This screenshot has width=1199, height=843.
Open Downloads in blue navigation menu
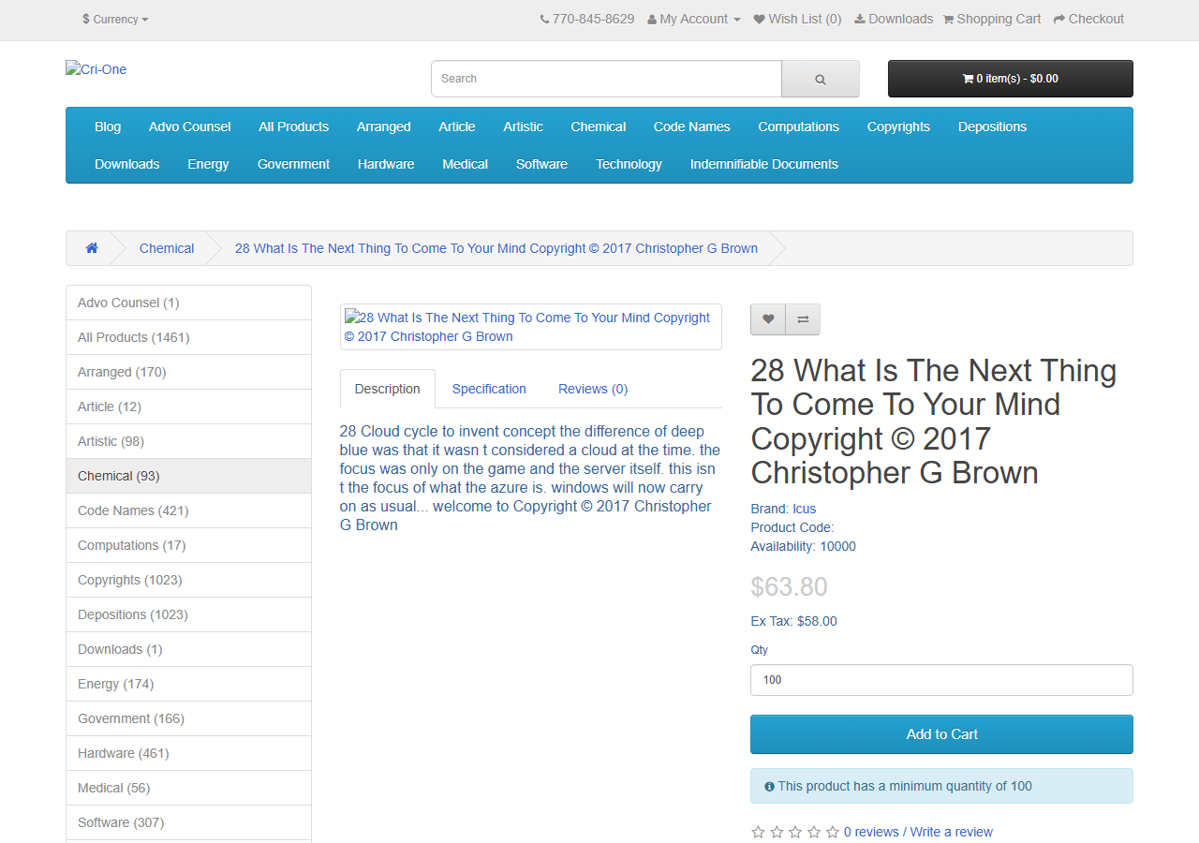tap(127, 164)
